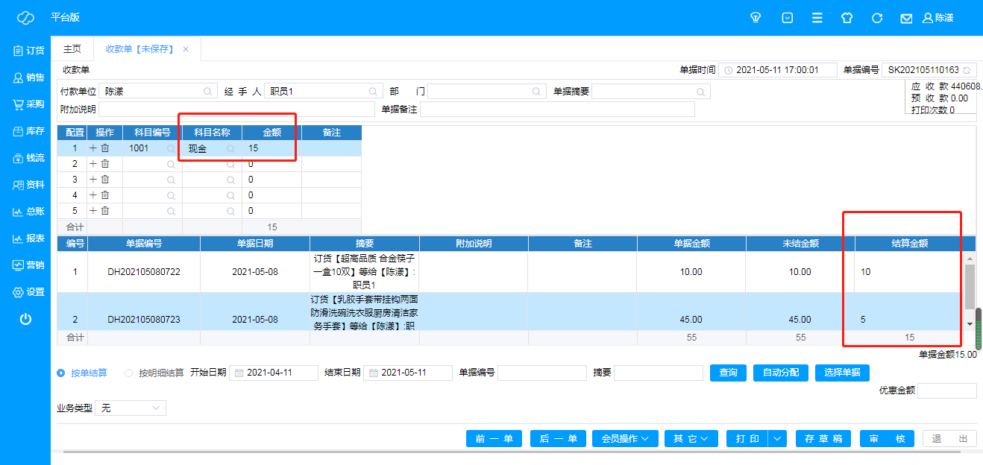The height and width of the screenshot is (465, 983).
Task: Click the power logout icon in sidebar
Action: pyautogui.click(x=25, y=319)
